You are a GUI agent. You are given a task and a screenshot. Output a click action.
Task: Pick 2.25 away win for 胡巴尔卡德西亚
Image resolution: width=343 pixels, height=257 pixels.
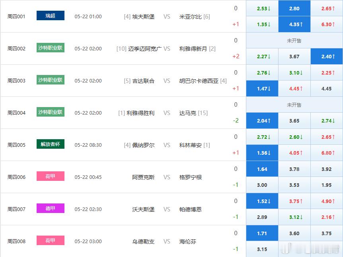[327, 73]
